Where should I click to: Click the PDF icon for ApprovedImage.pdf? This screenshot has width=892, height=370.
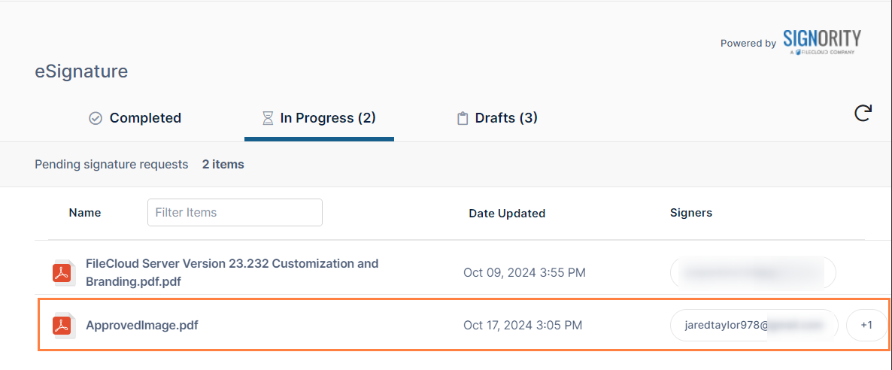click(x=62, y=326)
